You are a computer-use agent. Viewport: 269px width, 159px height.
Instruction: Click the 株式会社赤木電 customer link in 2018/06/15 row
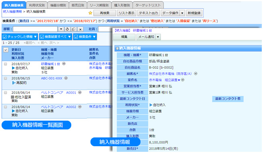(100, 78)
